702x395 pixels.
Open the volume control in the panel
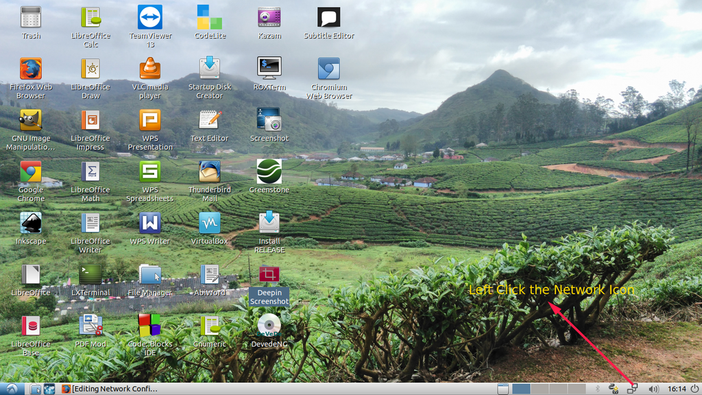tap(653, 389)
